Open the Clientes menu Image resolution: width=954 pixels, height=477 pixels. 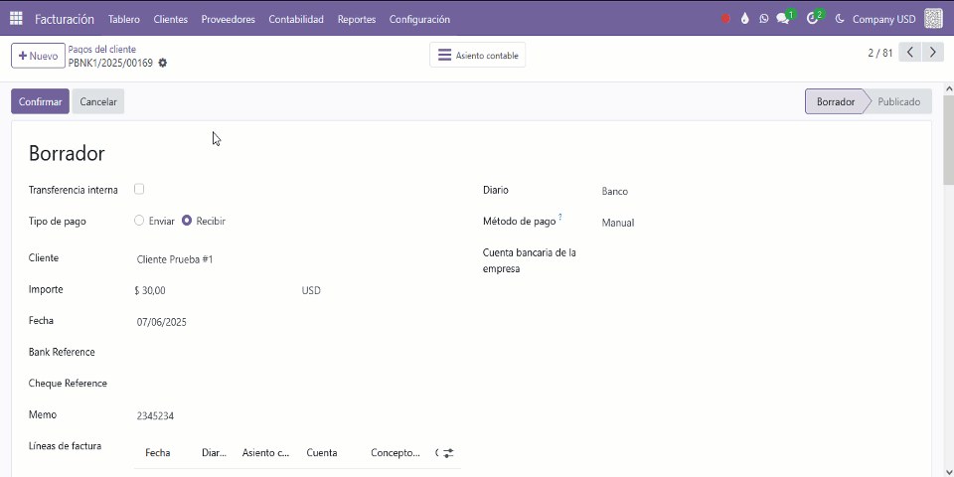tap(170, 19)
